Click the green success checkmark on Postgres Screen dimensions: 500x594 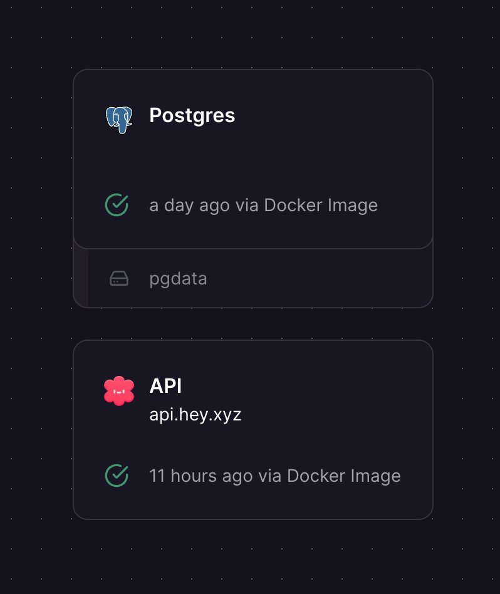tap(117, 205)
